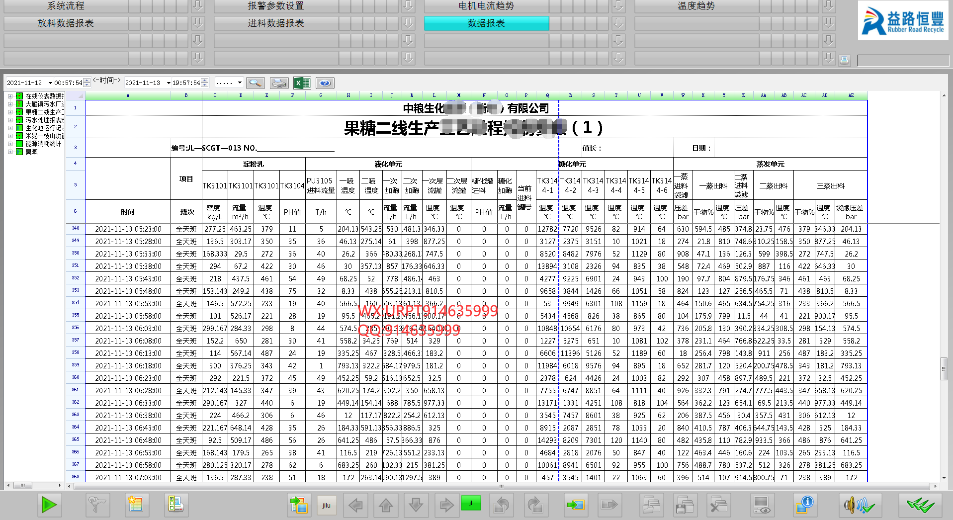The width and height of the screenshot is (953, 520).
Task: Click the 报警参数设置 button
Action: tap(276, 6)
